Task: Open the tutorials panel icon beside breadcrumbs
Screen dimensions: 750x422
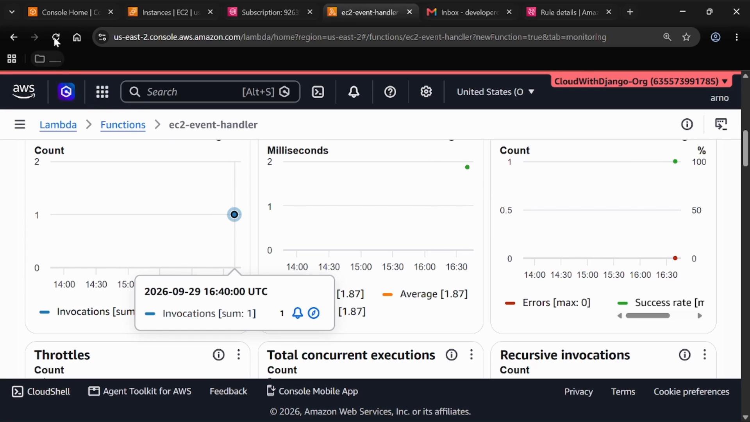Action: pyautogui.click(x=721, y=124)
